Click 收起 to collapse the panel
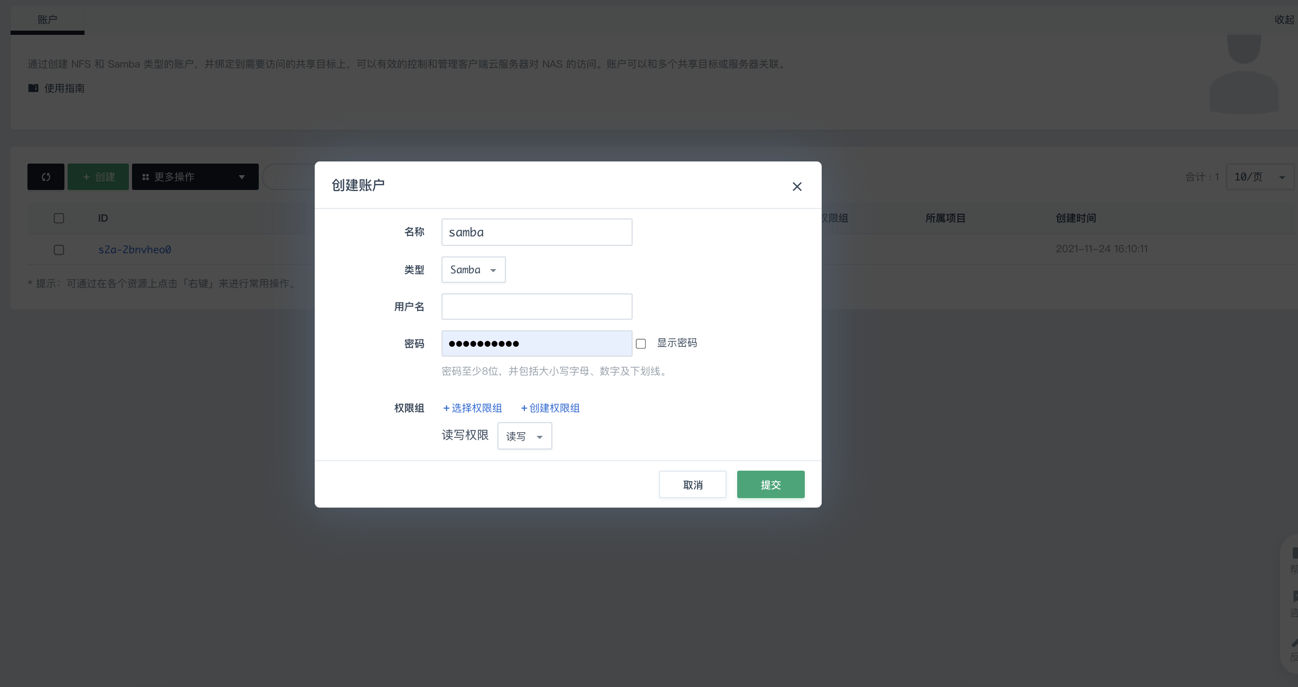The image size is (1298, 687). tap(1284, 20)
